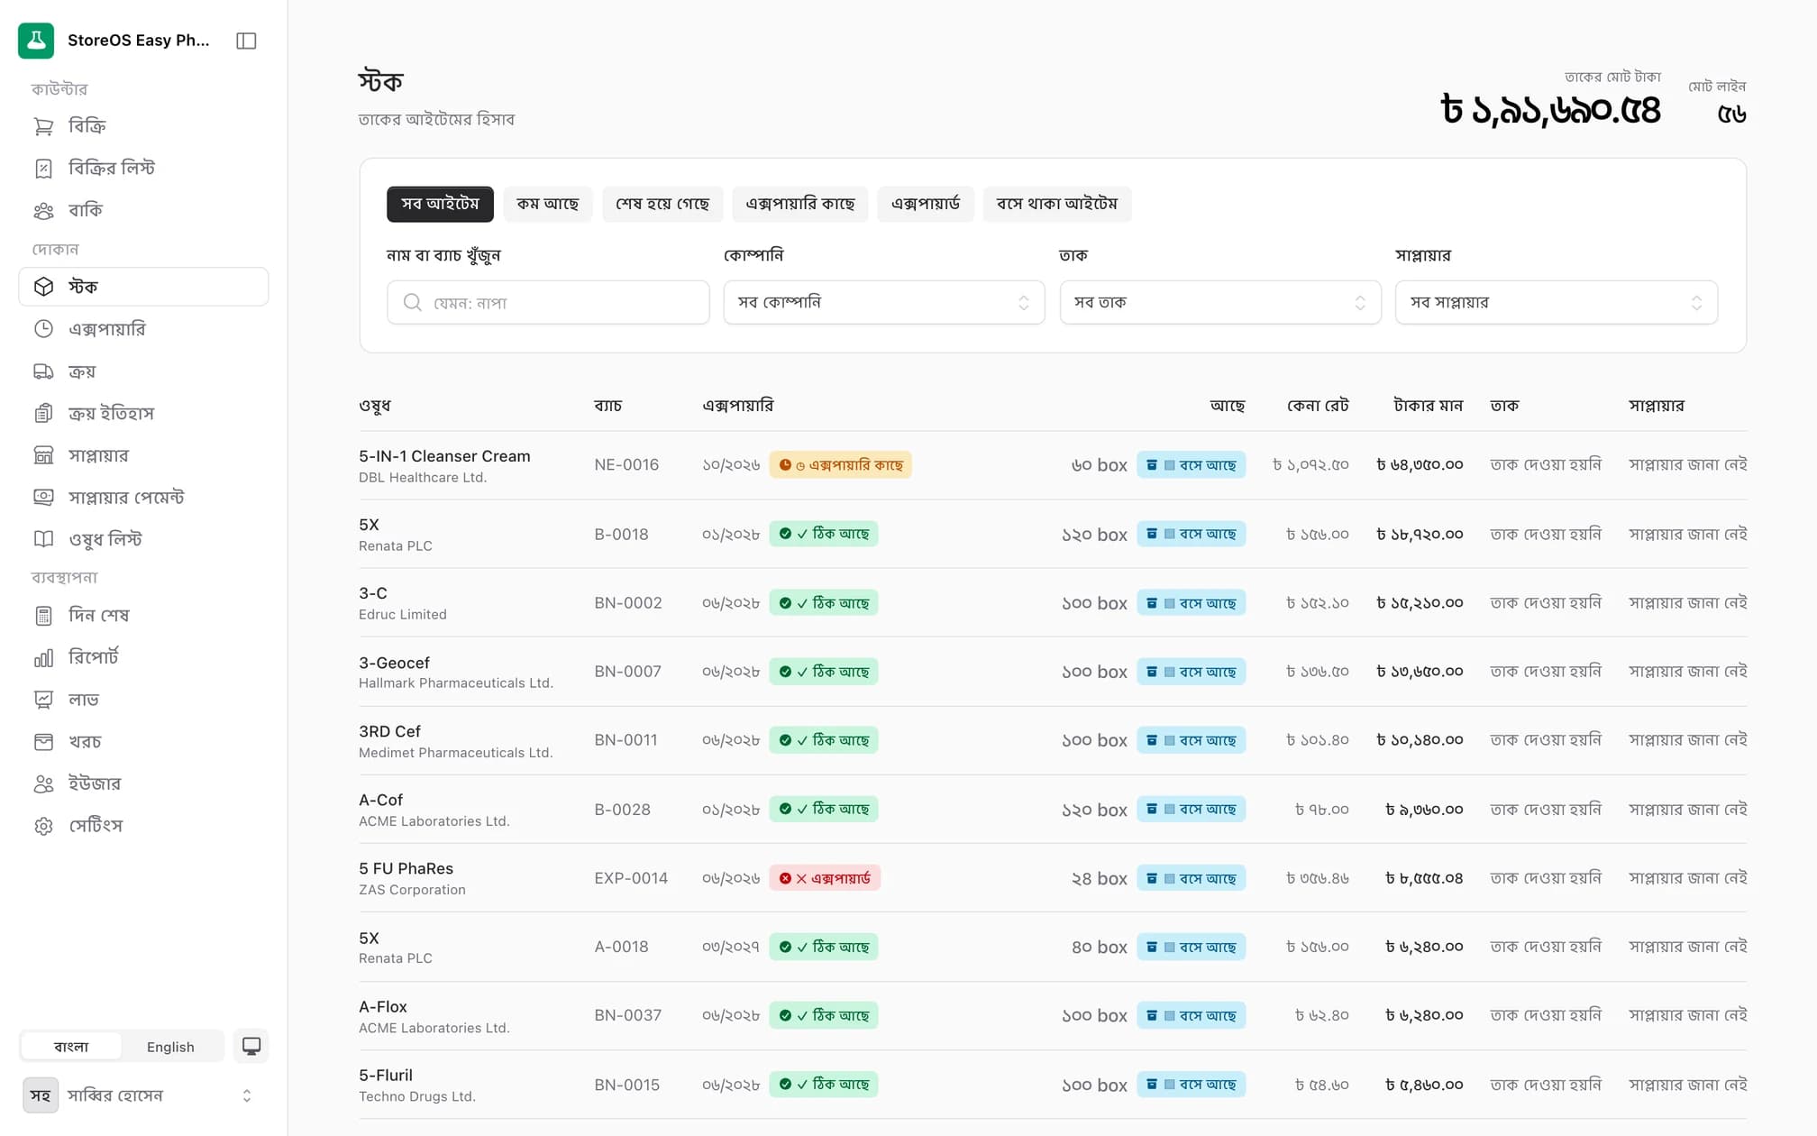Open ওষুধ লিস্ট via the book icon
This screenshot has height=1136, width=1817.
pos(43,539)
